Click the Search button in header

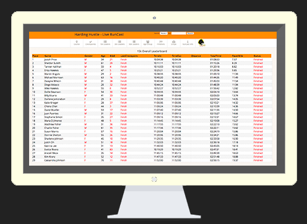190,34
